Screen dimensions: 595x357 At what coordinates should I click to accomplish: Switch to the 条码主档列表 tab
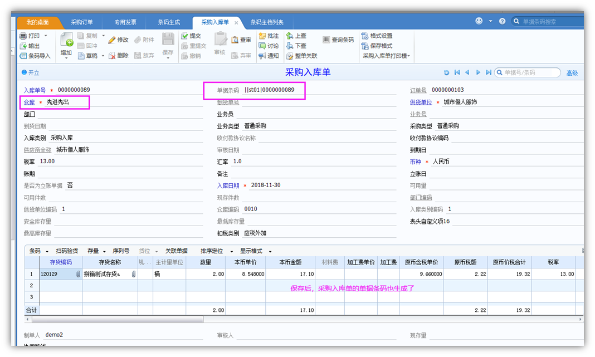267,22
